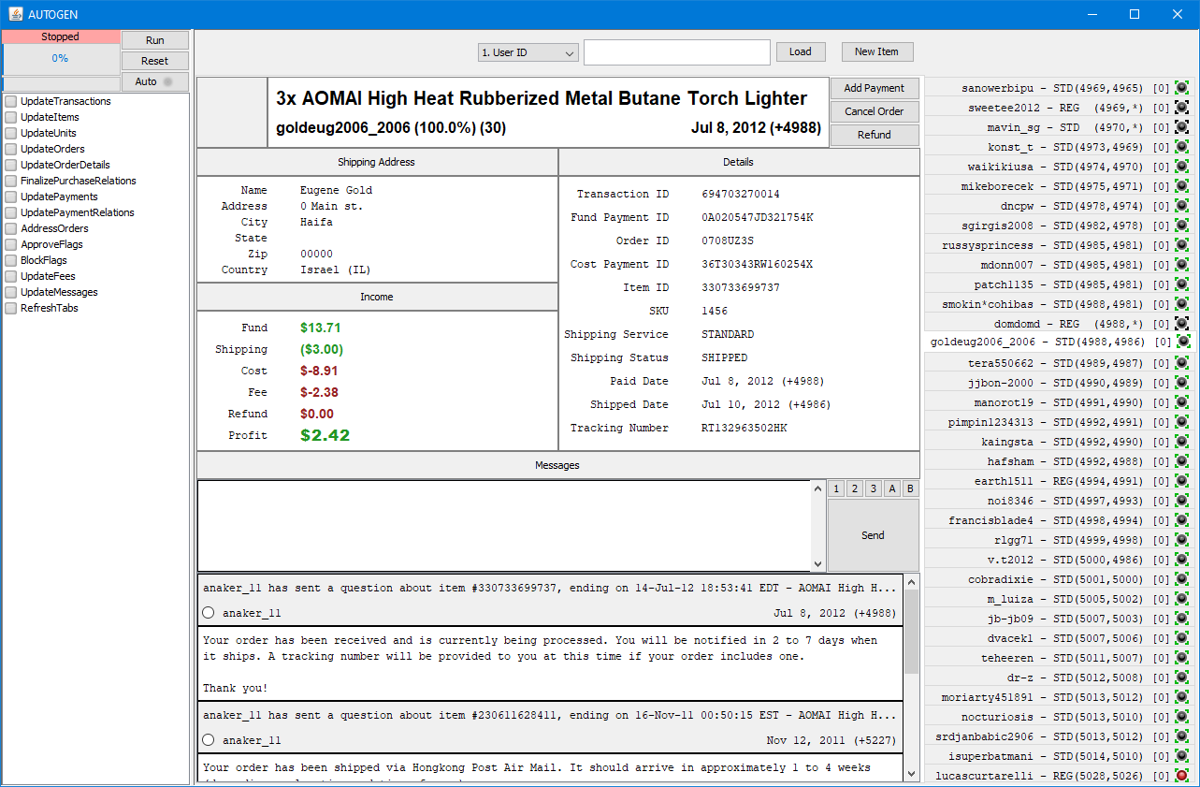Select message template button 2
1200x787 pixels.
point(854,488)
